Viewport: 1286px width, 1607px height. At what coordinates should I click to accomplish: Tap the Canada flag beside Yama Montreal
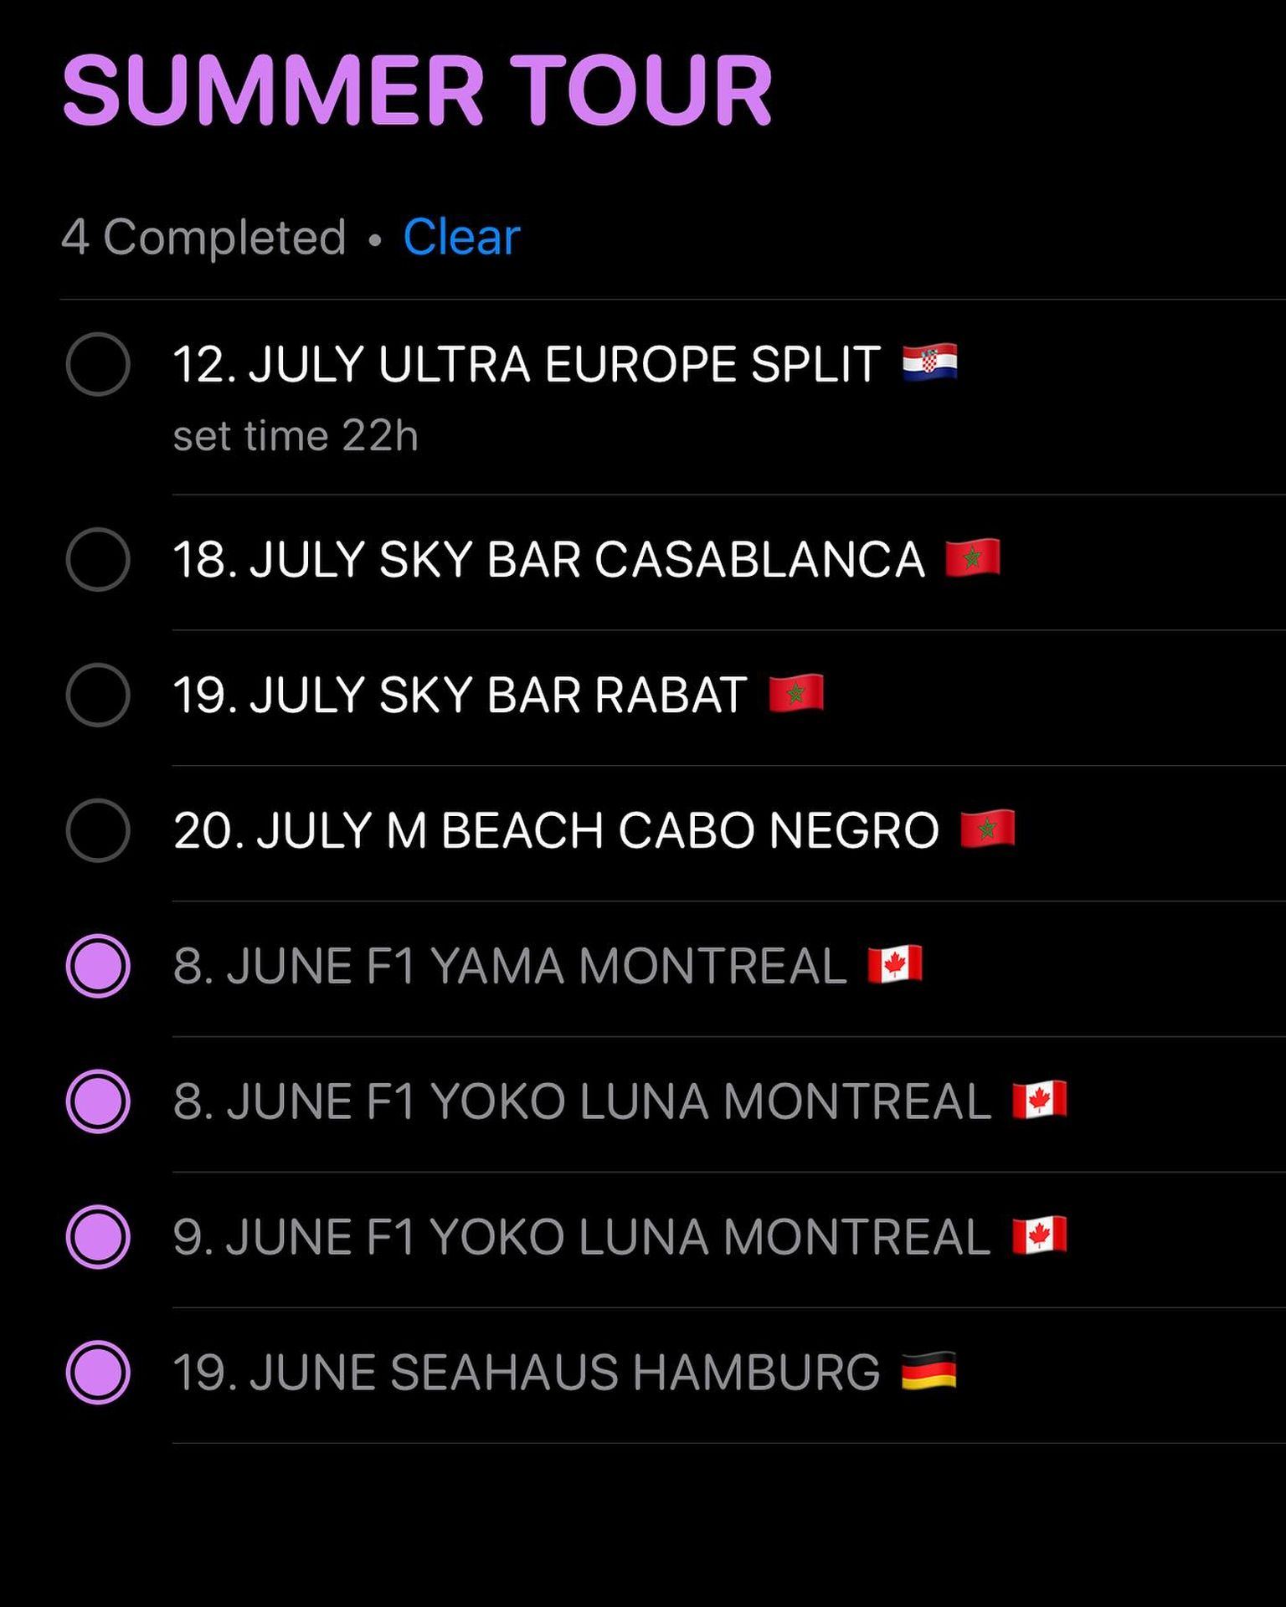[x=894, y=965]
